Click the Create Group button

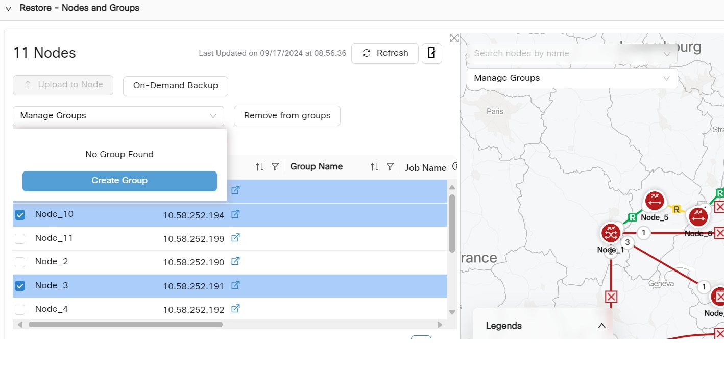[x=119, y=181]
